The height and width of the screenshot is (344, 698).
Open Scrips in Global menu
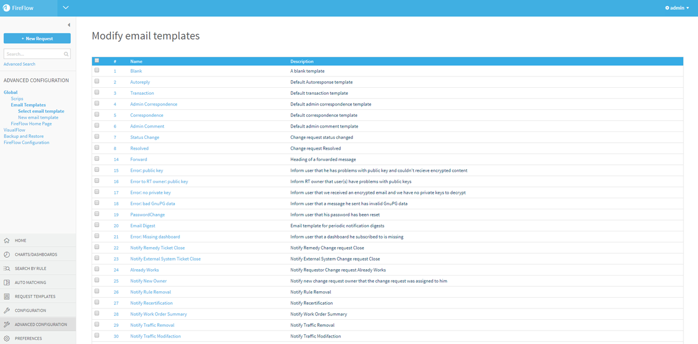click(17, 99)
